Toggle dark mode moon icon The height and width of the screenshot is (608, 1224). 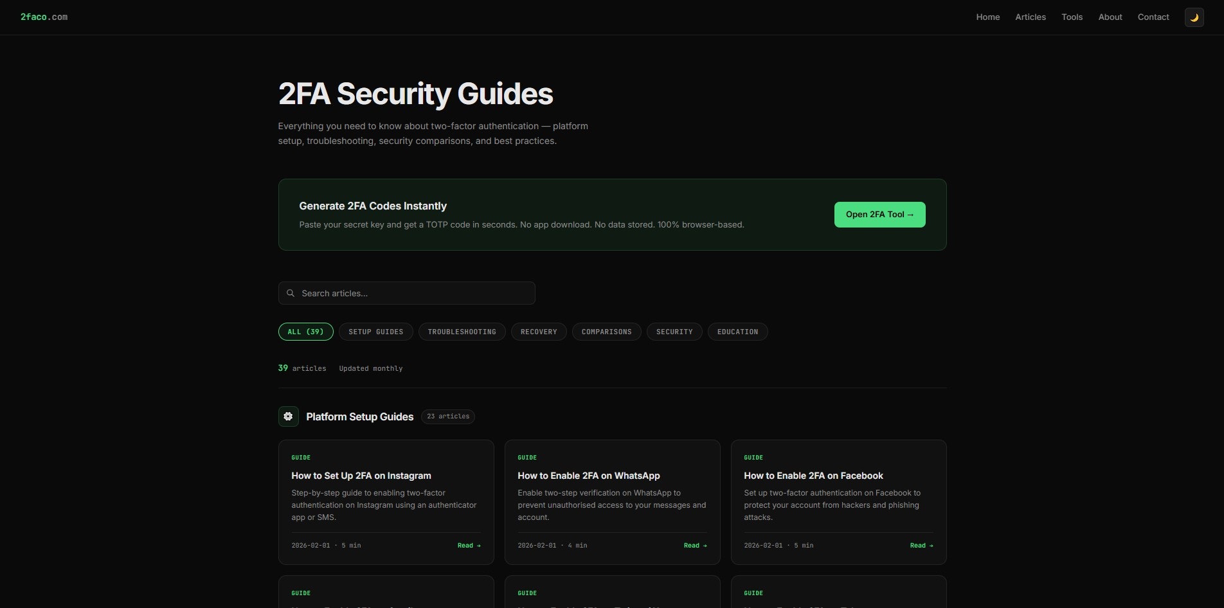[x=1194, y=17]
